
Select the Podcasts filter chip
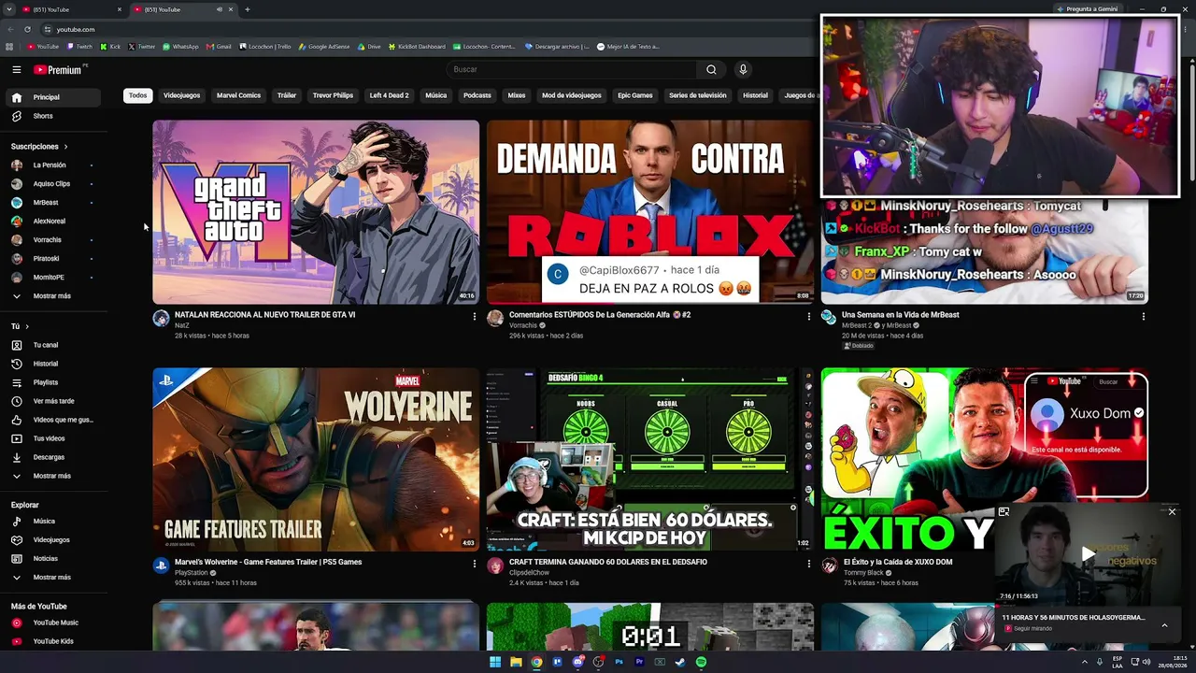tap(477, 95)
